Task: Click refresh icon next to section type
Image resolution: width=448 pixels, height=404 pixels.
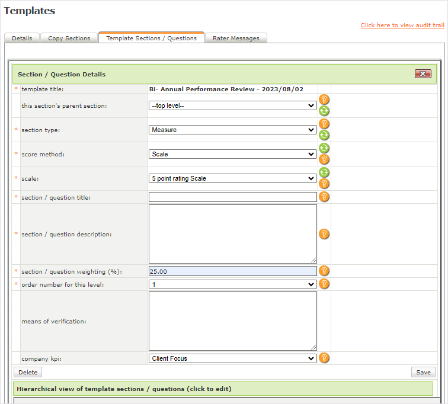Action: click(x=324, y=135)
